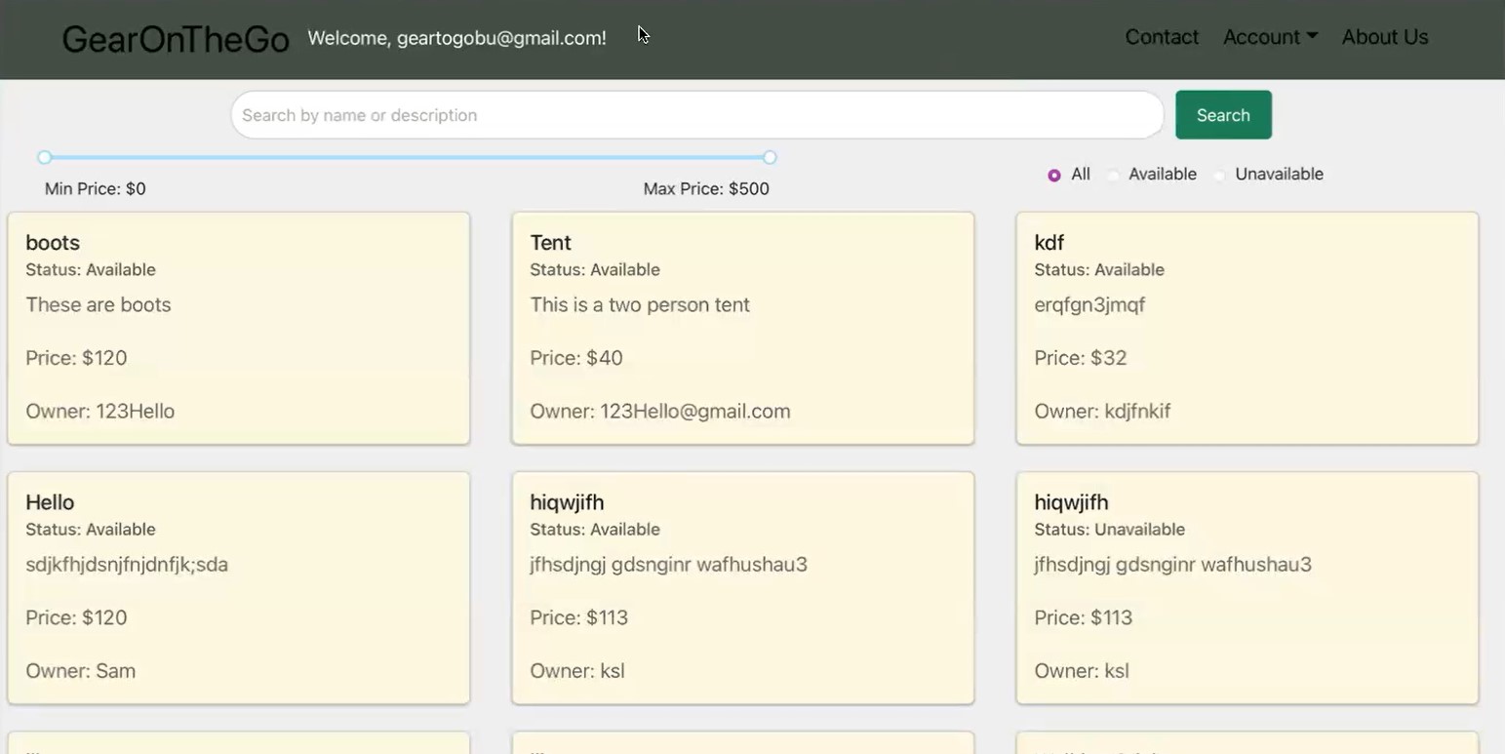Select the Available radio button
Viewport: 1505px width, 754px height.
coord(1113,176)
